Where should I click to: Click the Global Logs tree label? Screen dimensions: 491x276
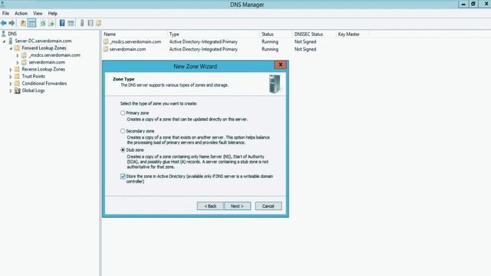(x=33, y=90)
